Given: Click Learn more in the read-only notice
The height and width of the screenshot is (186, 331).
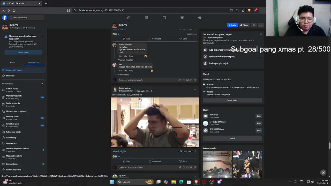Looking at the screenshot, I should point(23,52).
